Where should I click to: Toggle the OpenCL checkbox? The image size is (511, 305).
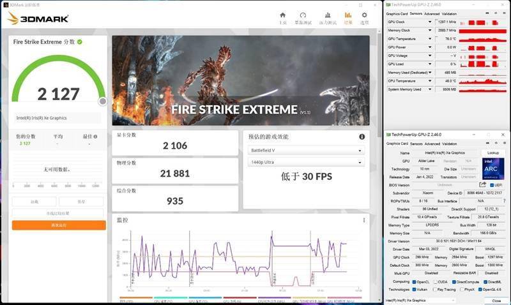(414, 282)
